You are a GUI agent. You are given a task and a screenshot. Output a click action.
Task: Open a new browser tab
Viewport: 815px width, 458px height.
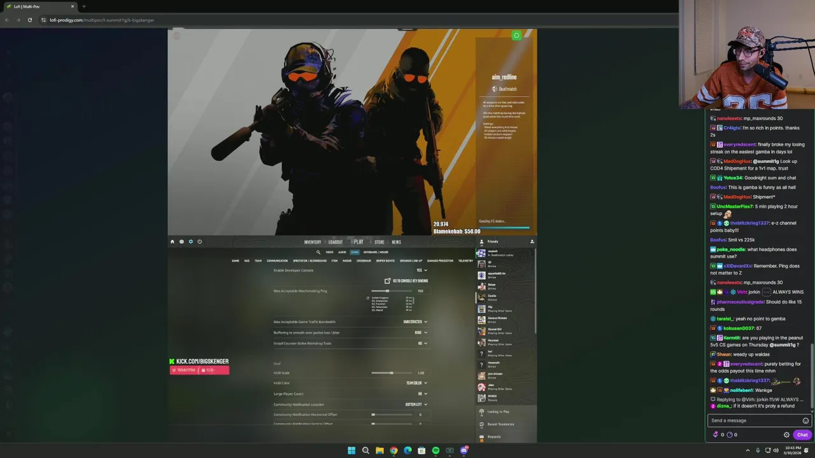click(83, 6)
